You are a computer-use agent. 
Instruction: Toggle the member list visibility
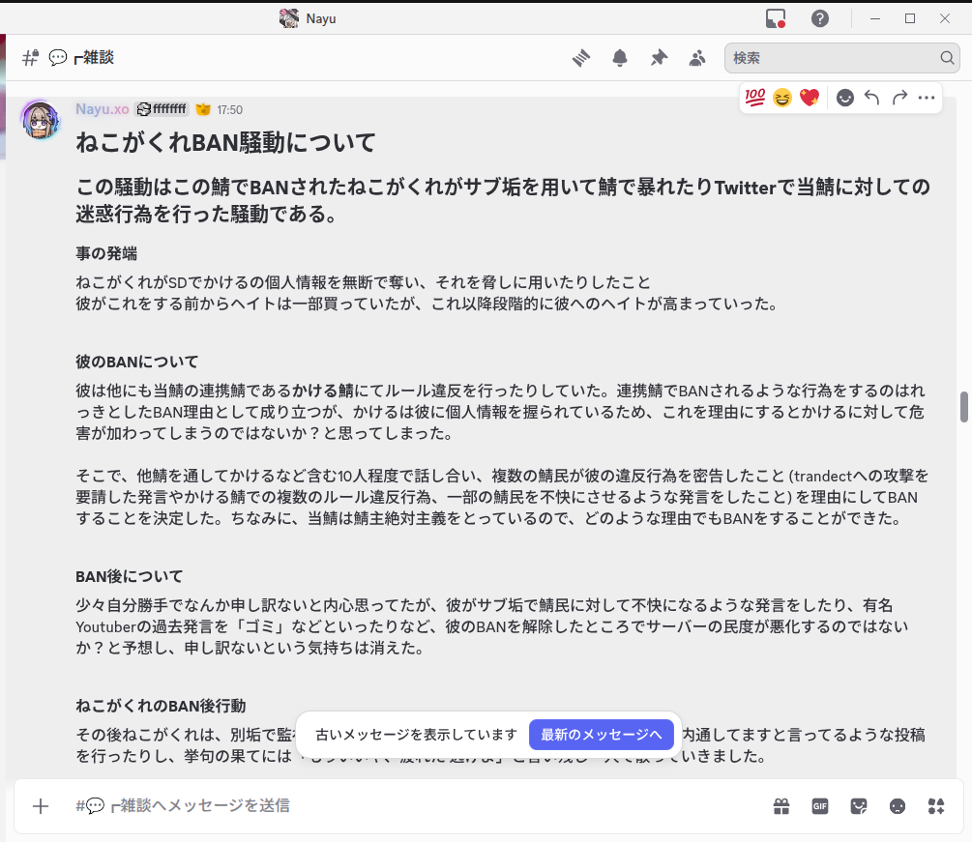pos(697,58)
